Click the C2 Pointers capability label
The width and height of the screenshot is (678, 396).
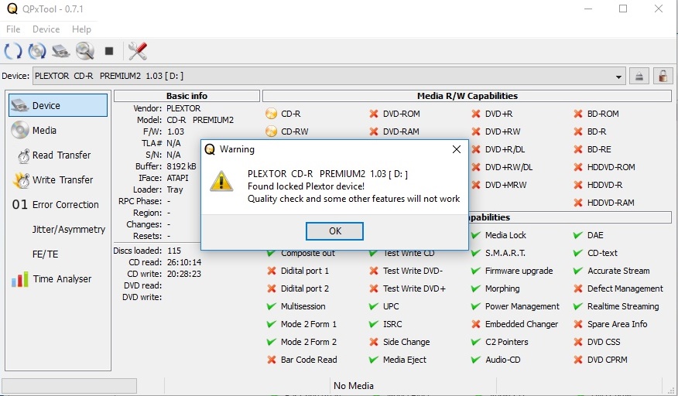click(x=506, y=342)
